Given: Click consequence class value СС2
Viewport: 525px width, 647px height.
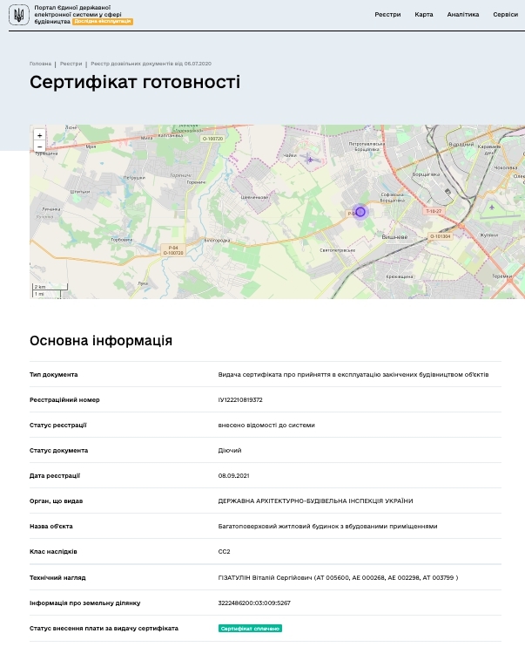Looking at the screenshot, I should [224, 552].
